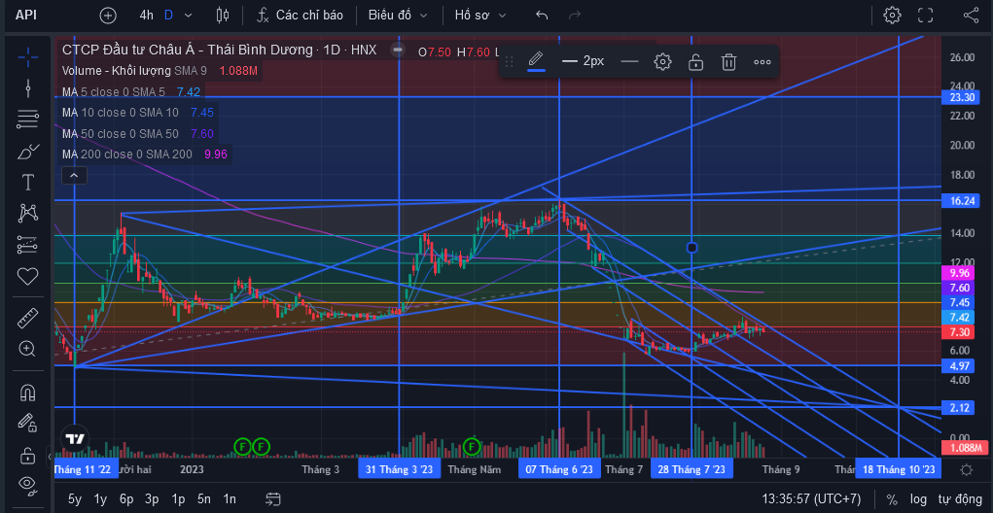
Task: Click the MA 50 close SMA 50 legend
Action: coord(137,133)
